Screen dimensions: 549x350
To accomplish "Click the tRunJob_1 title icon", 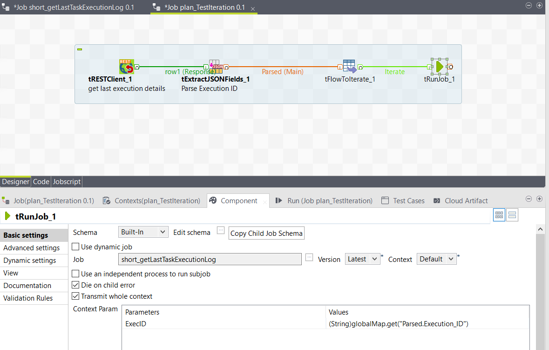I will (x=7, y=216).
